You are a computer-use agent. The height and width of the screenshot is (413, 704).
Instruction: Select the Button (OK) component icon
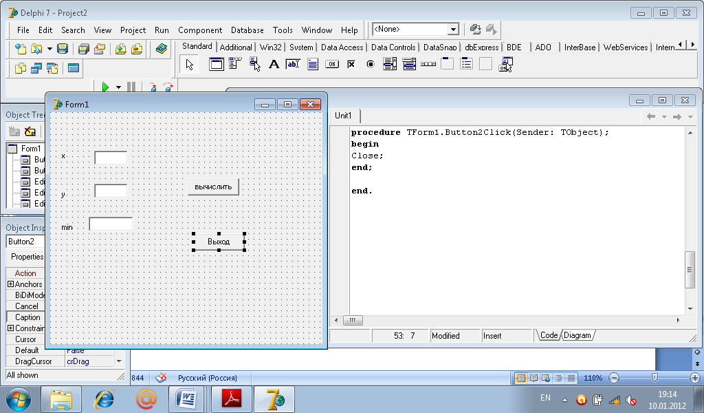point(332,64)
